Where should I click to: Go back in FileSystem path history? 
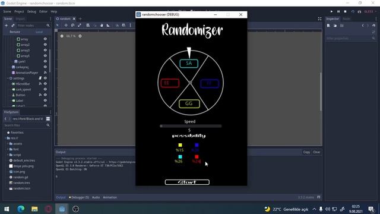pyautogui.click(x=5, y=119)
